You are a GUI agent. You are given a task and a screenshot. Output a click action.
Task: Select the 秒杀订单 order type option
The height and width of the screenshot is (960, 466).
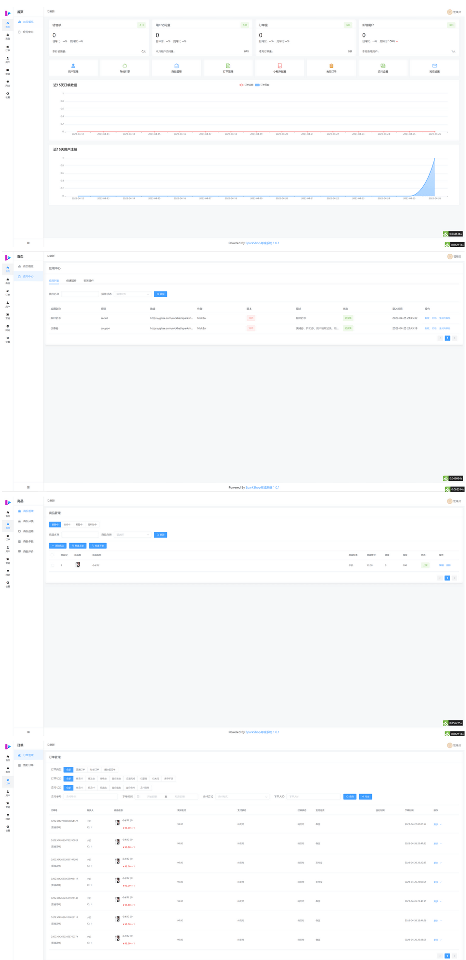click(95, 769)
